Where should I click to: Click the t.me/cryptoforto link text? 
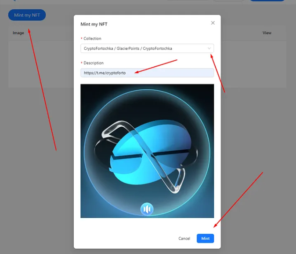click(x=105, y=73)
